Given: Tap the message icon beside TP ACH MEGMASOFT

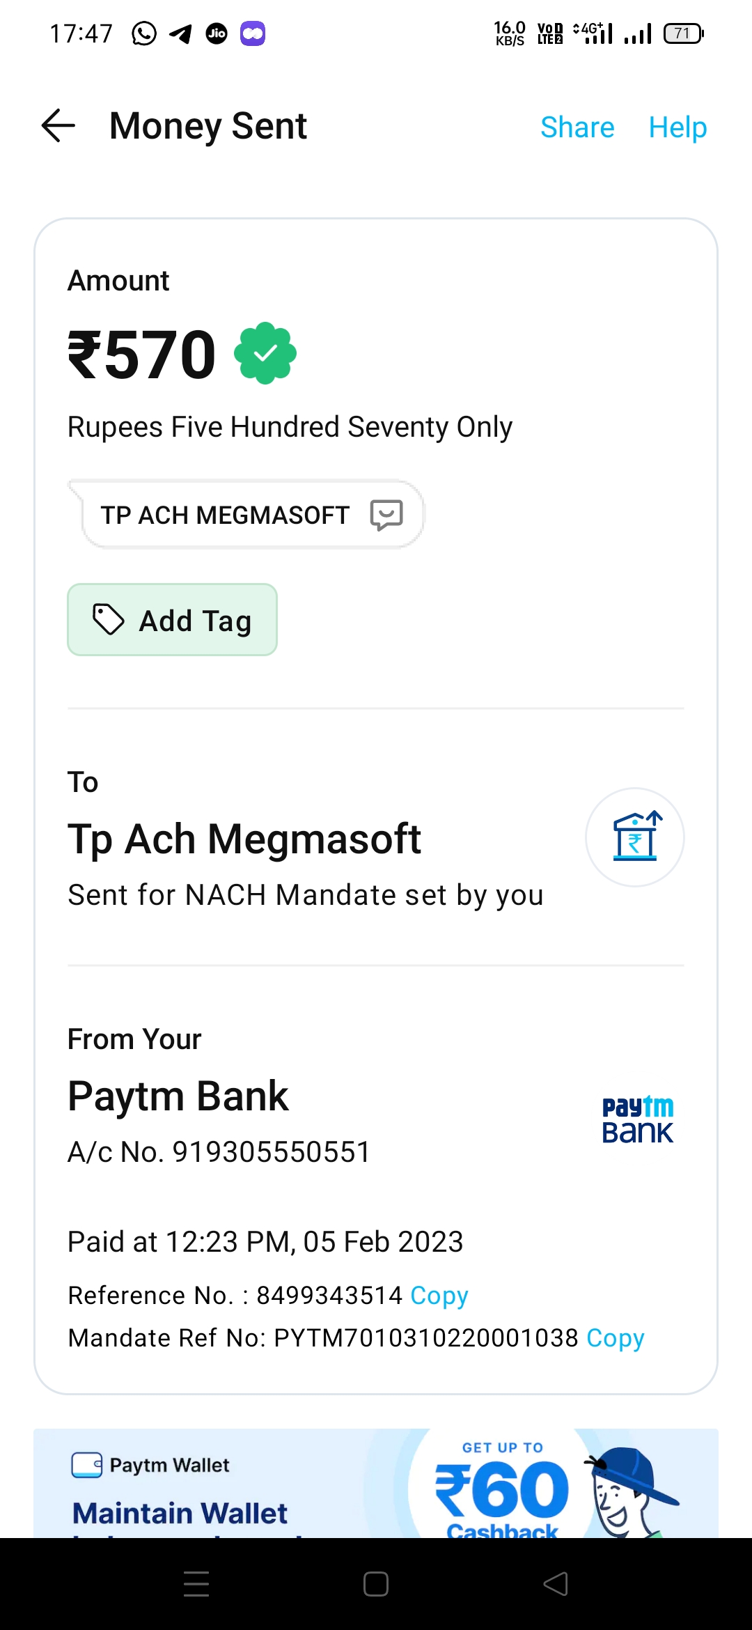Looking at the screenshot, I should click(386, 515).
